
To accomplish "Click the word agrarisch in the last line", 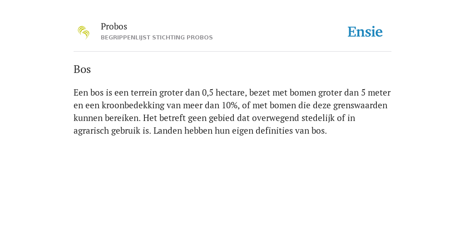I will pyautogui.click(x=91, y=131).
